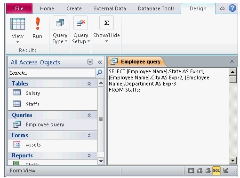240x178 pixels.
Task: Expand the Show/Hide dropdown arrow
Action: point(106,41)
